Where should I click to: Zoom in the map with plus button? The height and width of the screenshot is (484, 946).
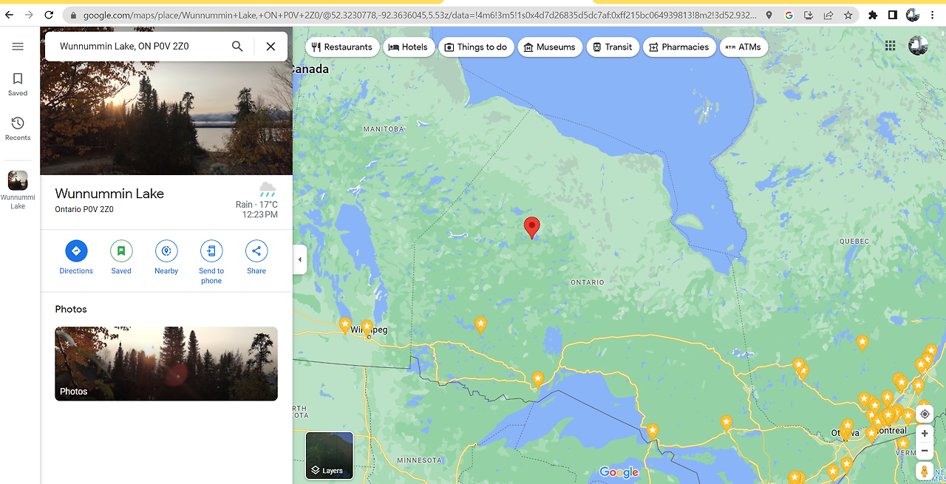[x=925, y=434]
